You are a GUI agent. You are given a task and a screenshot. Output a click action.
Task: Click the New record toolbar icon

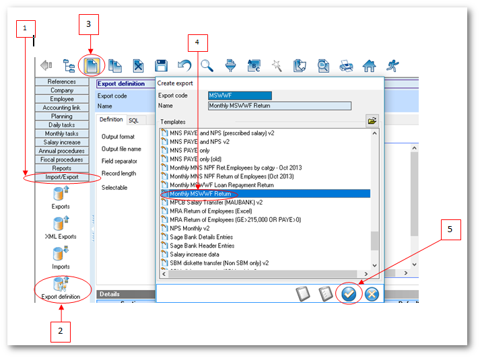(90, 65)
